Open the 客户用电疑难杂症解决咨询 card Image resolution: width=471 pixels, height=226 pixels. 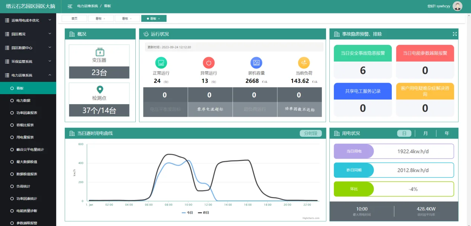(425, 100)
